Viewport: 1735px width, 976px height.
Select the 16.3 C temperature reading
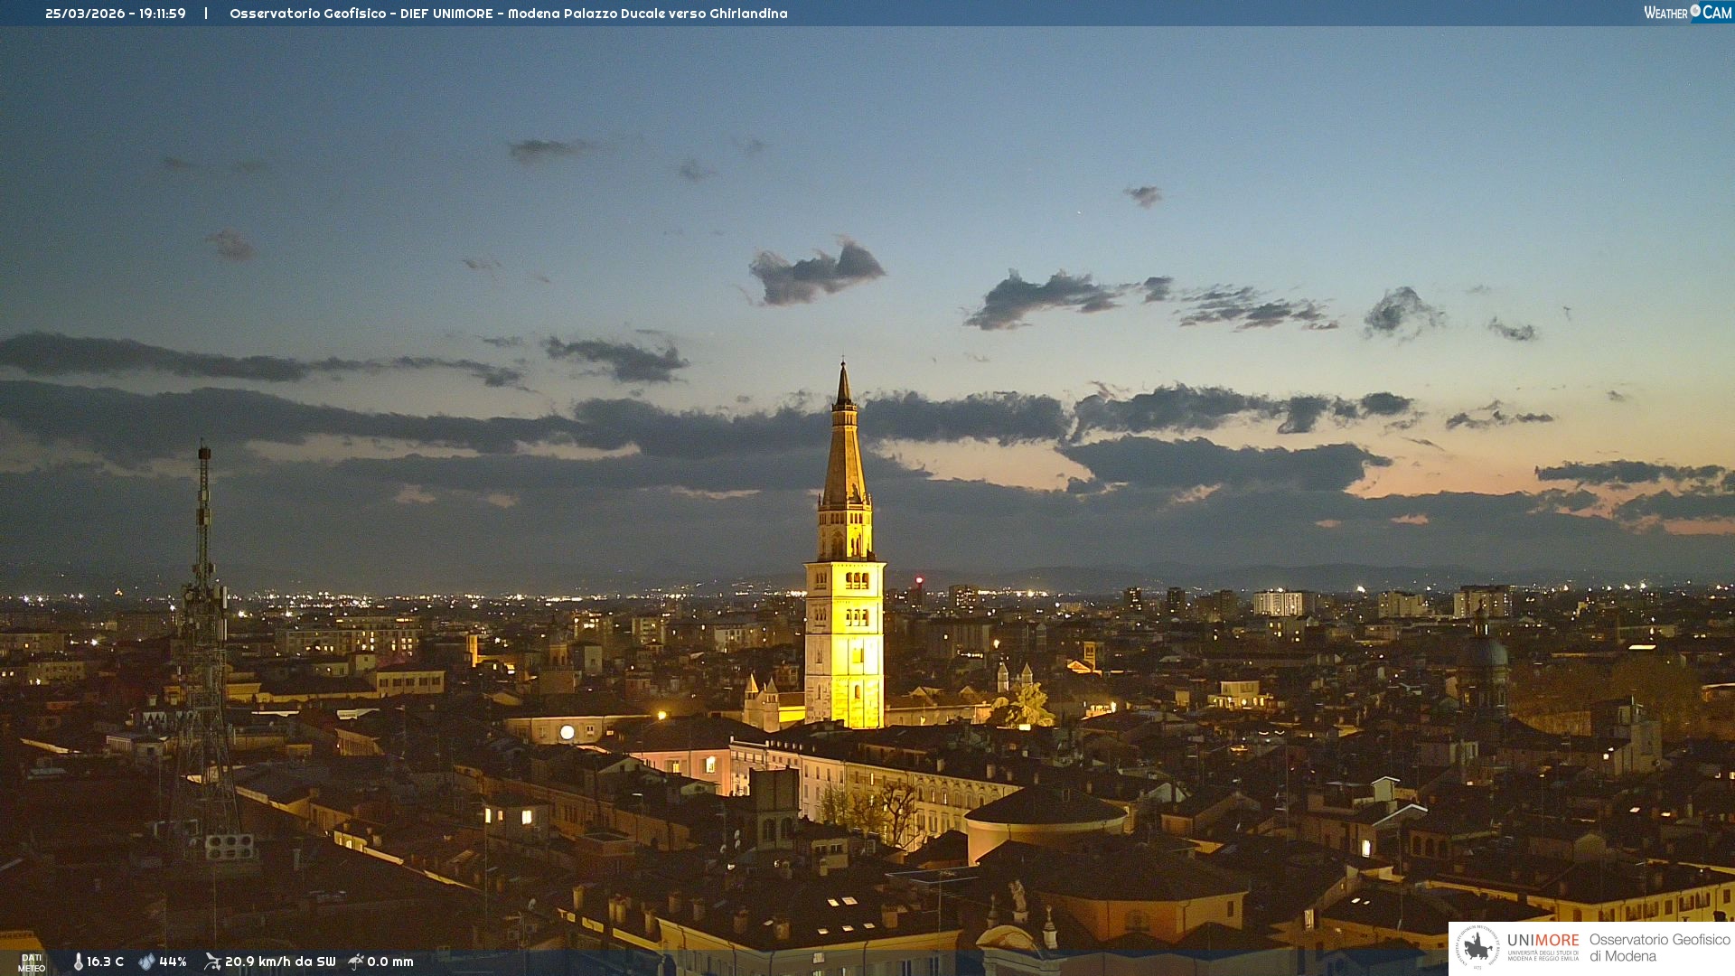point(105,962)
